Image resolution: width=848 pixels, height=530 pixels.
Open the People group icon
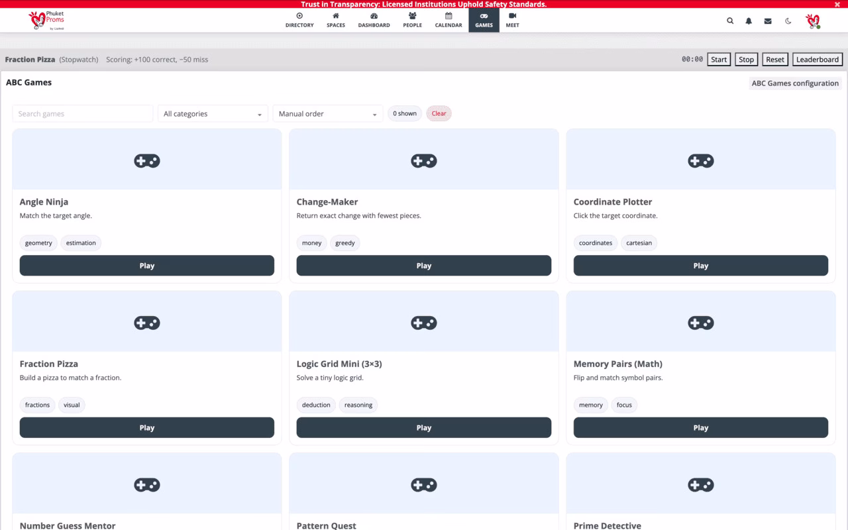pyautogui.click(x=412, y=16)
